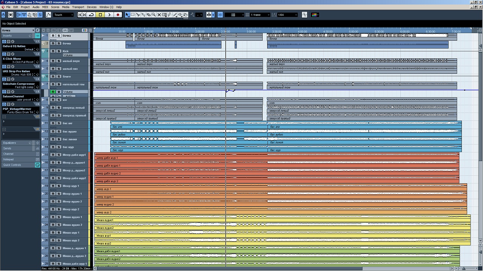Viewport: 483px width, 271px height.
Task: Open the Mixer from the toolbar
Action: click(40, 15)
